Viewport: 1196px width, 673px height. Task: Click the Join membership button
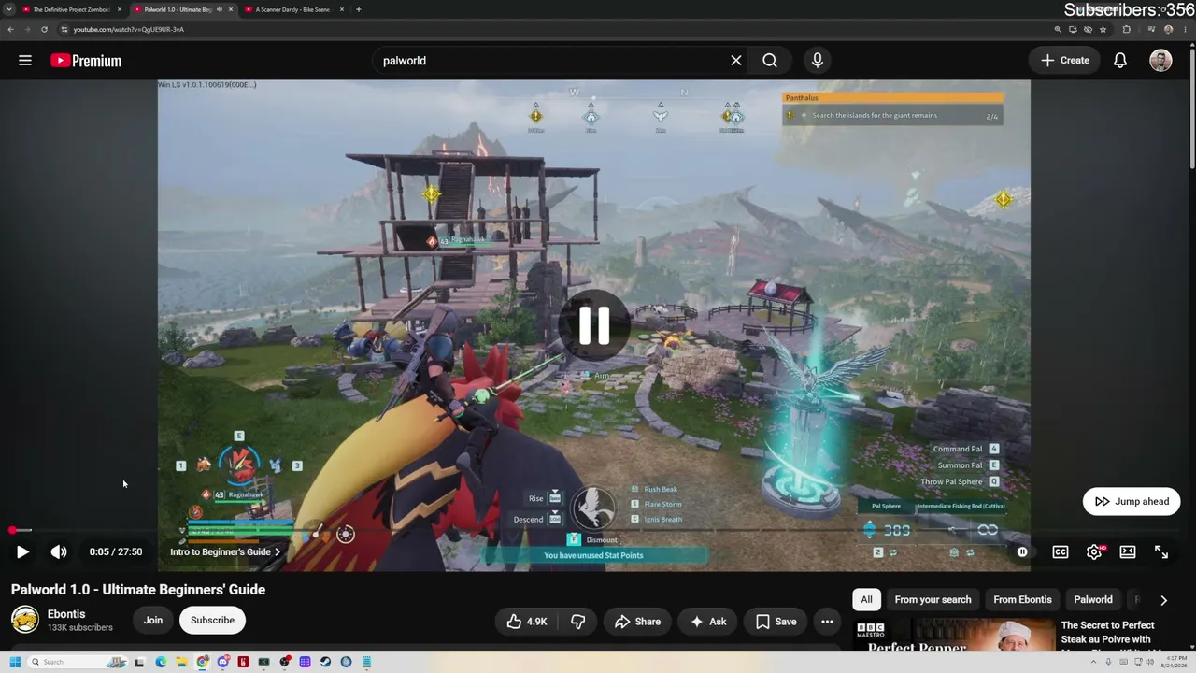pyautogui.click(x=153, y=620)
